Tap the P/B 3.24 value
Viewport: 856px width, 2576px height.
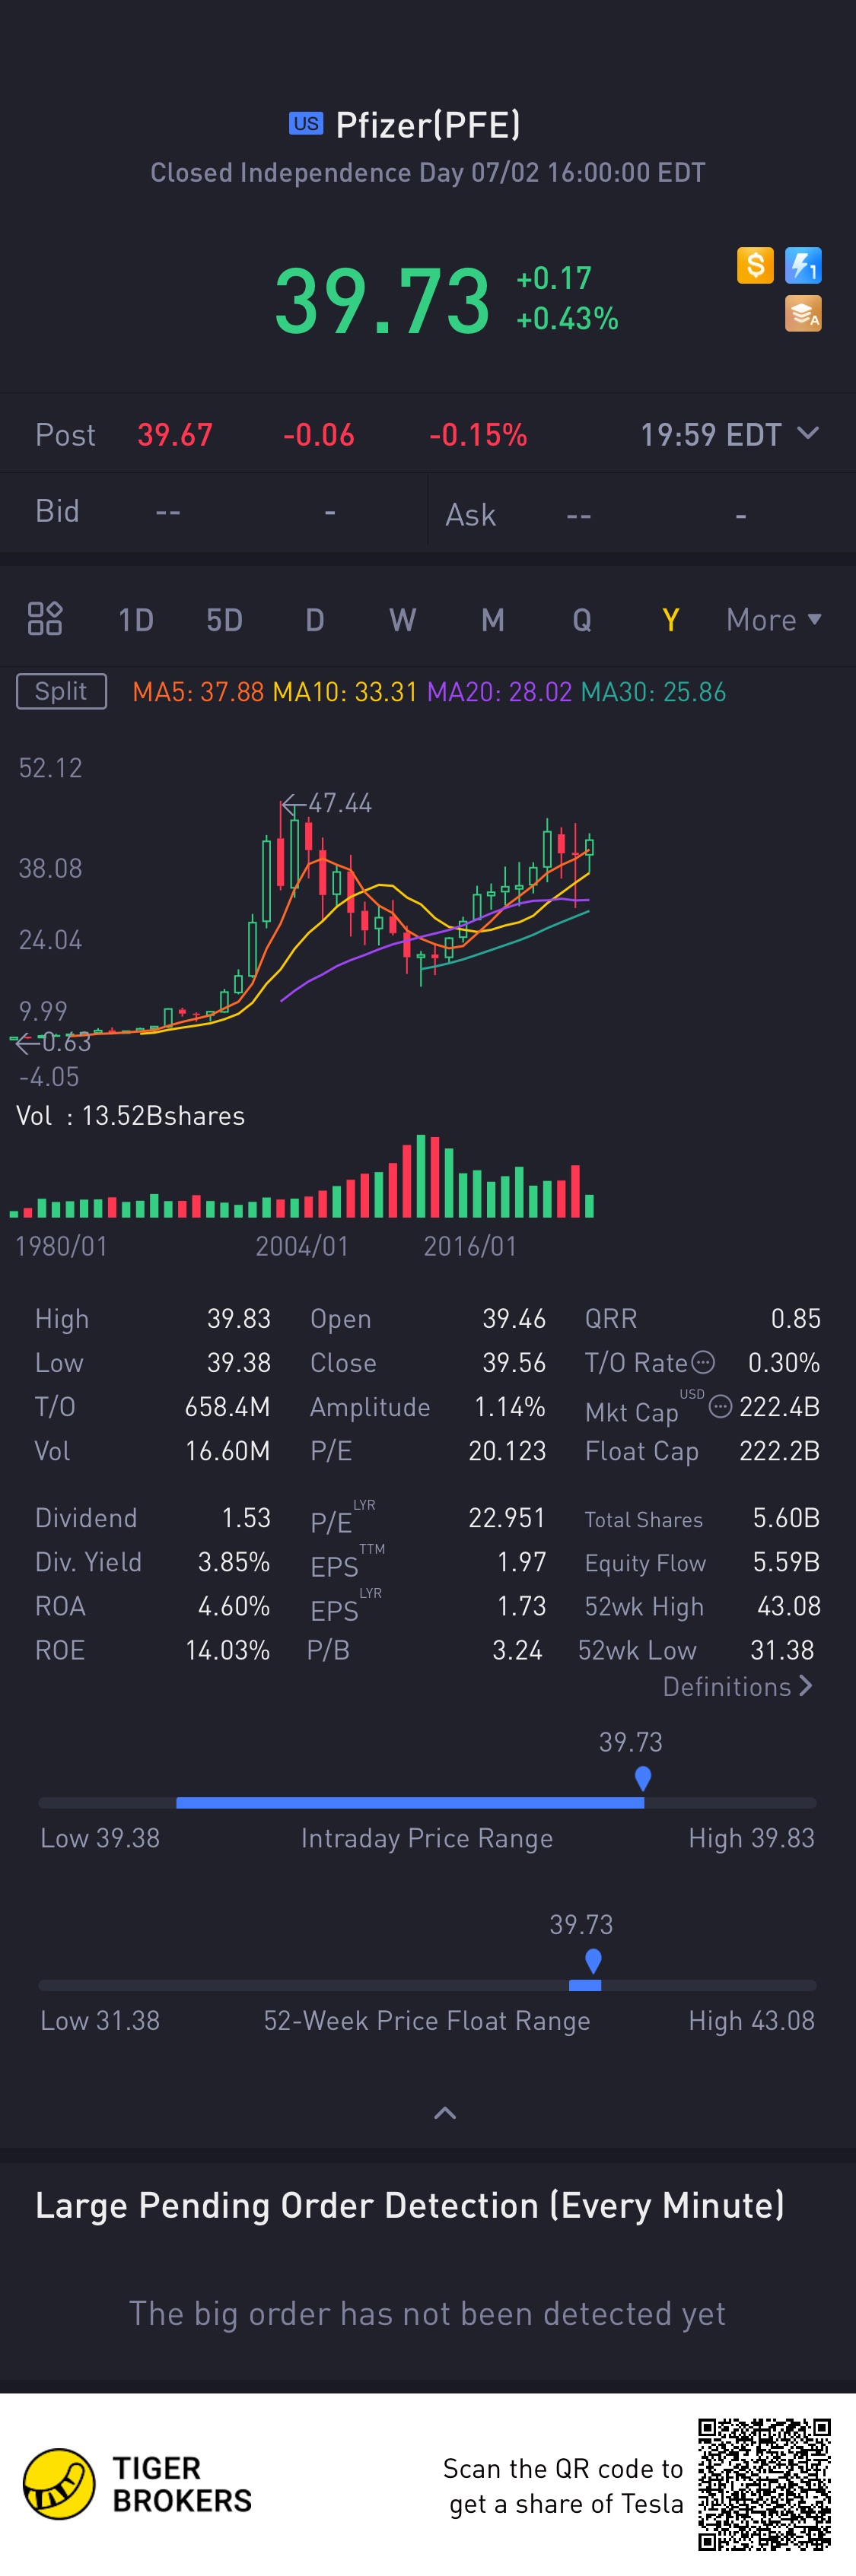coord(517,1649)
